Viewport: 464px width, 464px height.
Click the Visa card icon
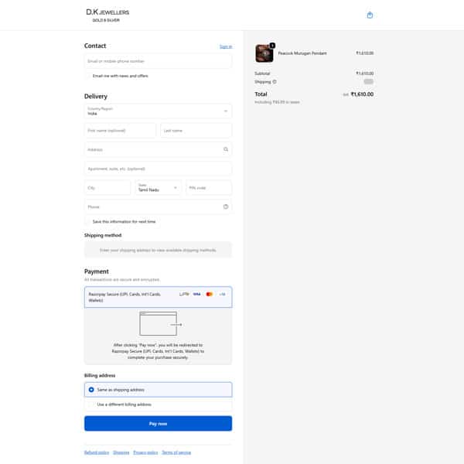click(196, 294)
